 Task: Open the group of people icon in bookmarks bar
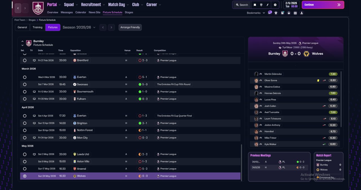point(289,13)
